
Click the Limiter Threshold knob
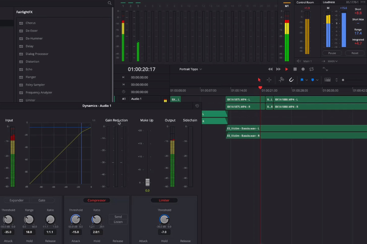tap(164, 219)
